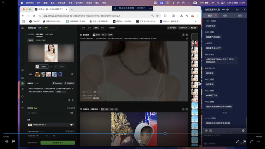
Task: Click the bookmark star in the address bar
Action: pyautogui.click(x=158, y=16)
